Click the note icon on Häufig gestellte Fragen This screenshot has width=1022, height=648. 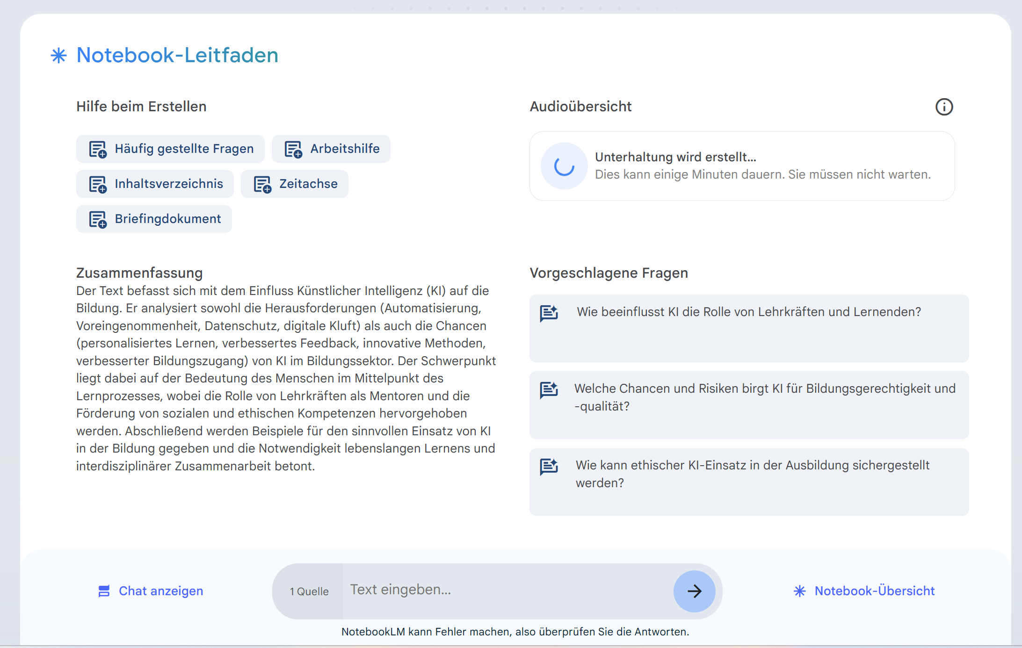(98, 149)
